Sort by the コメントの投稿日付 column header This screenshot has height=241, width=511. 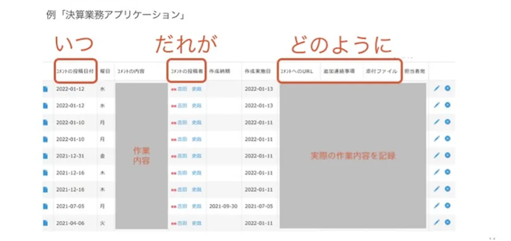[75, 71]
